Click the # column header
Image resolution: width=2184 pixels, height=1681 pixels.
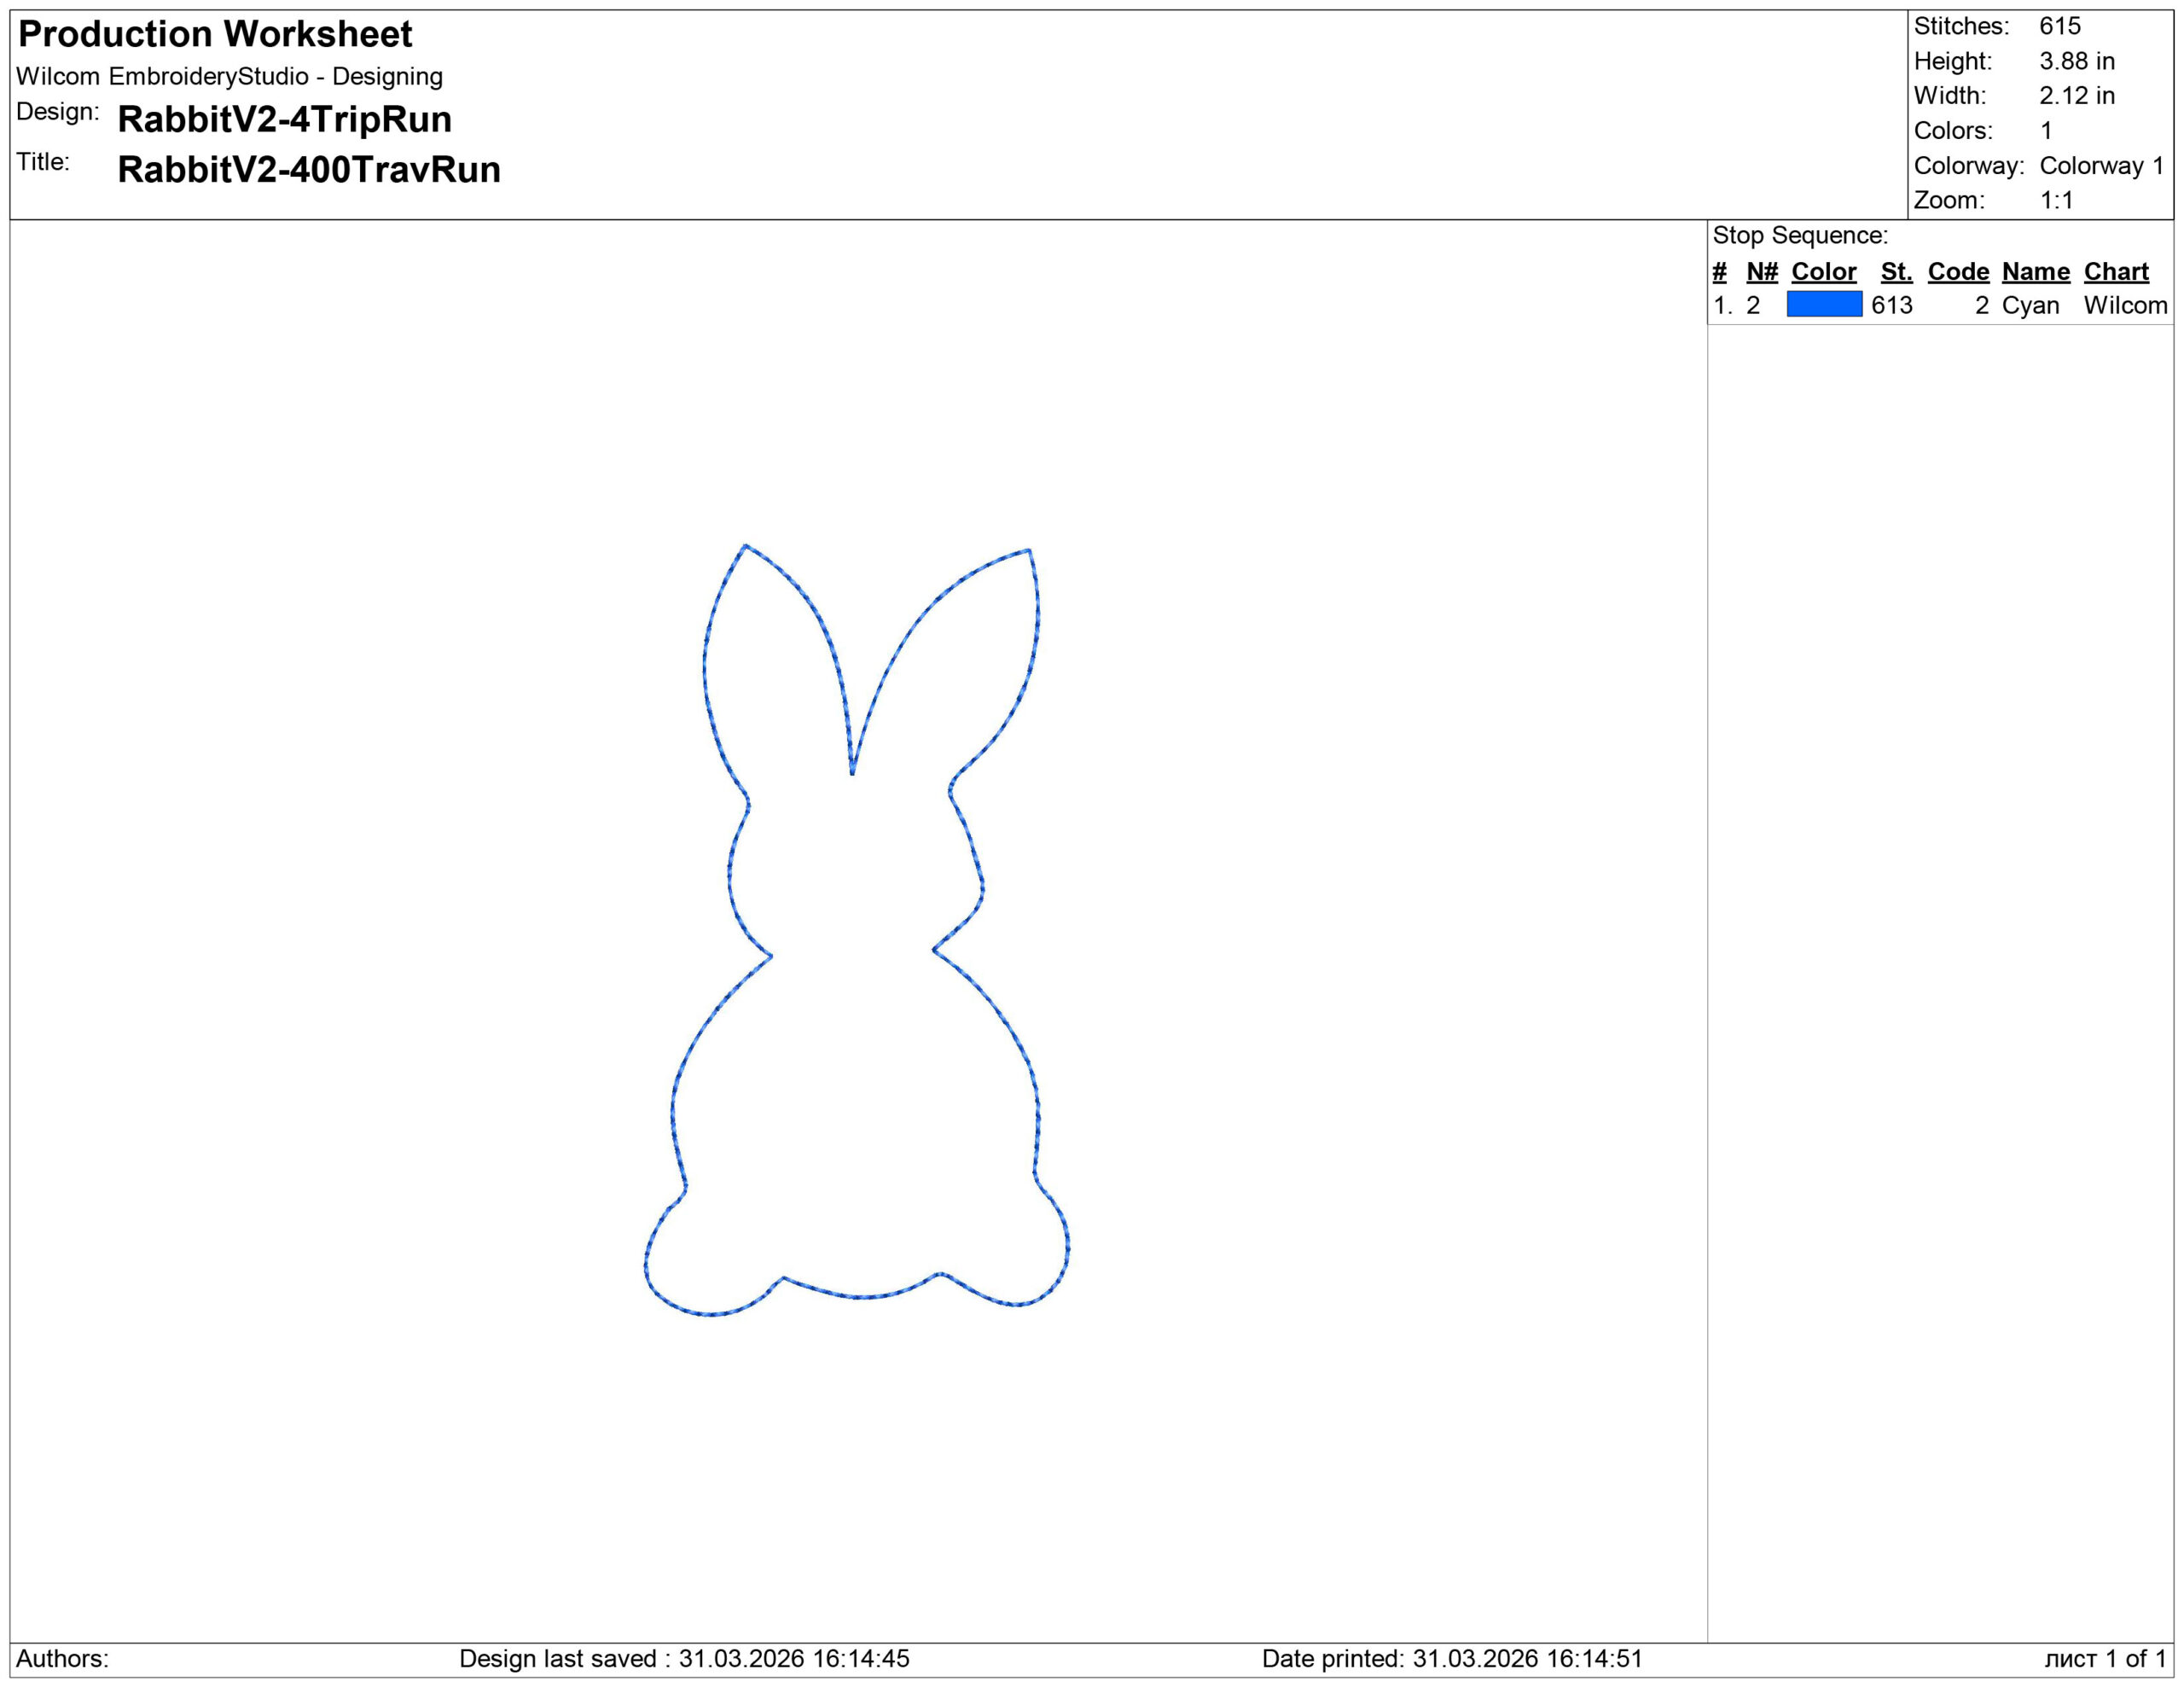pyautogui.click(x=1719, y=271)
